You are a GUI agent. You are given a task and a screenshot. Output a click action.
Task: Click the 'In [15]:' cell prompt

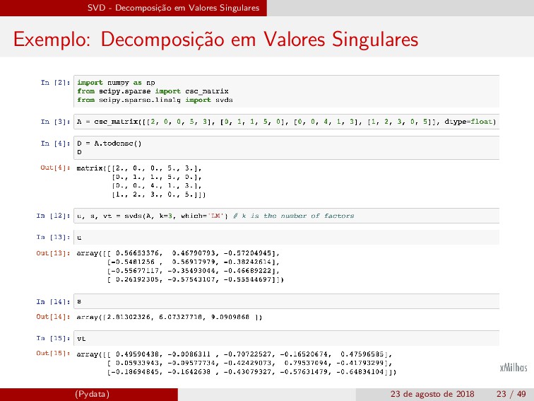[54, 338]
